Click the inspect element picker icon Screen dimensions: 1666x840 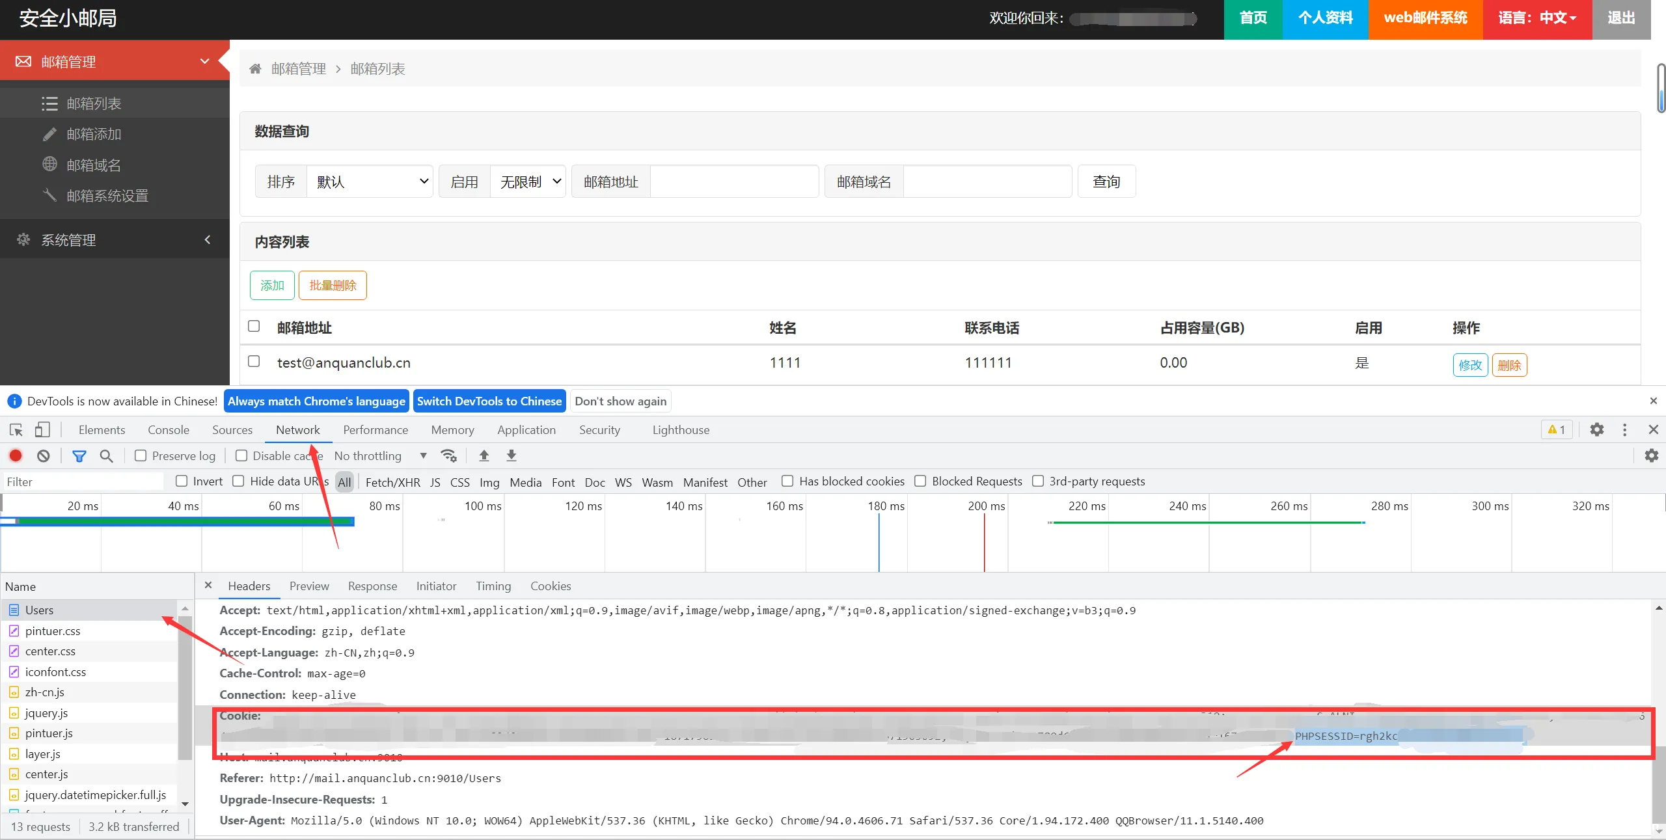[x=16, y=430]
